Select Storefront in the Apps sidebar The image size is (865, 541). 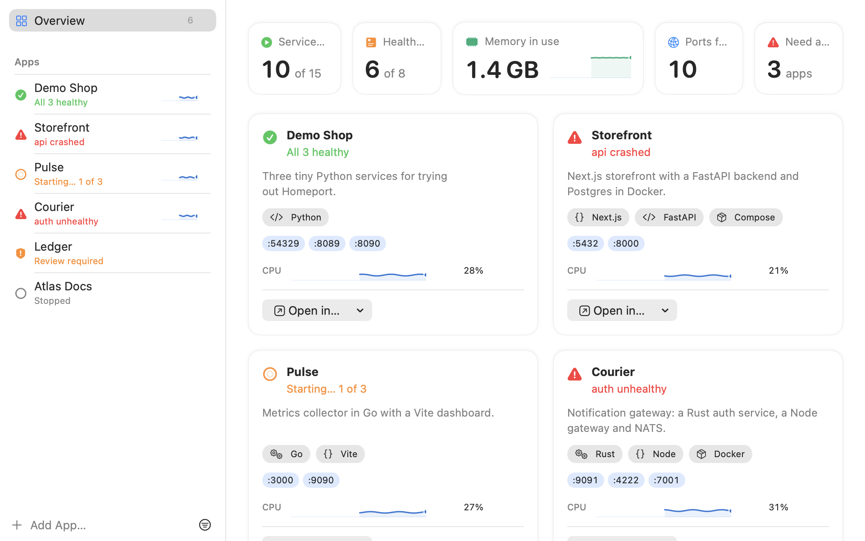113,134
